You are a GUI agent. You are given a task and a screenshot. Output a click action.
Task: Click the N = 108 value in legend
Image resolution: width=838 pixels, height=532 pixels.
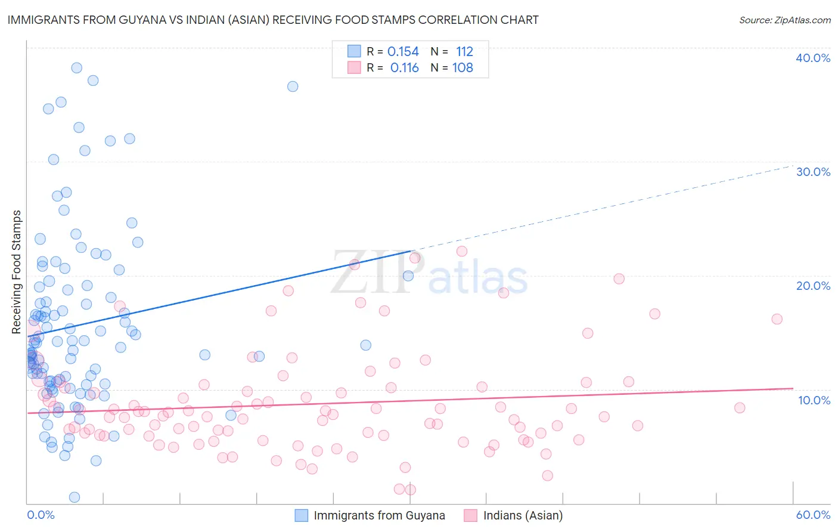tap(452, 67)
